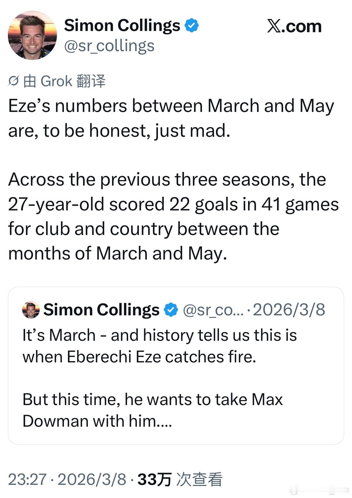Open the quoted post author name
Screen dimensions: 352x498
(x=101, y=309)
